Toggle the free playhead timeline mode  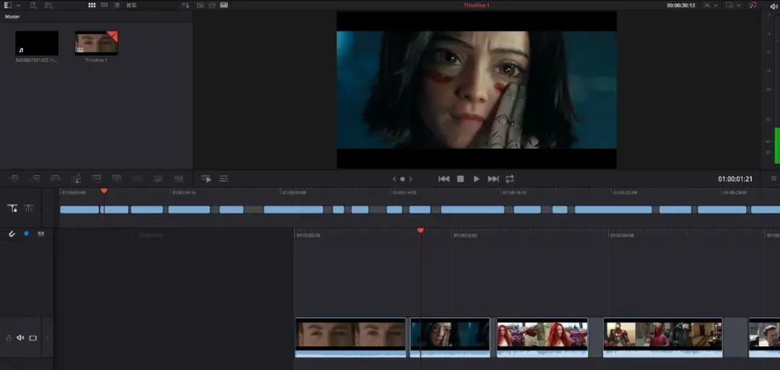[x=29, y=208]
